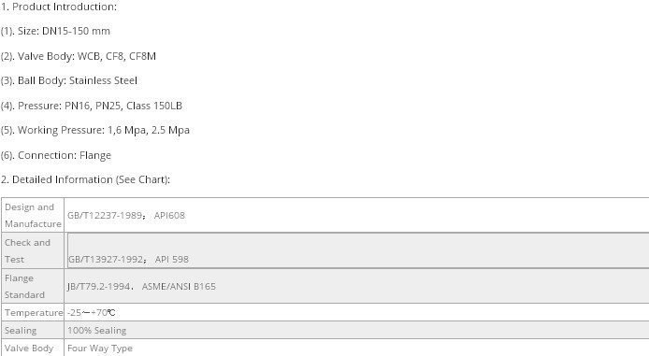
Task: Click the 'API 598' text in table
Action: (x=172, y=259)
